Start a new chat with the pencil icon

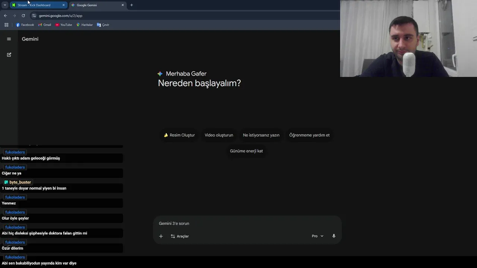9,55
